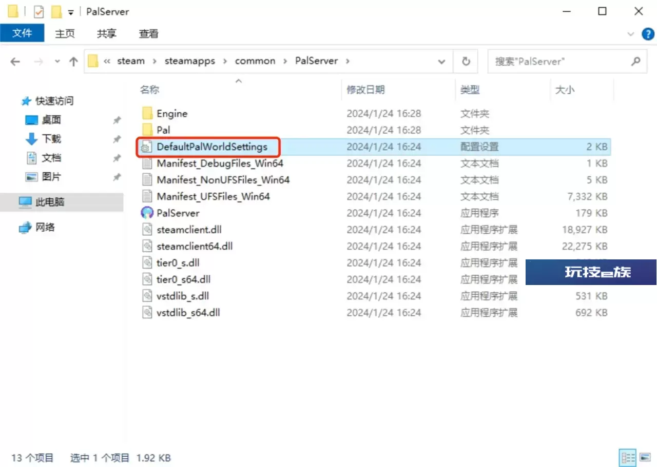
Task: Open Downloads in Quick access
Action: (51, 139)
